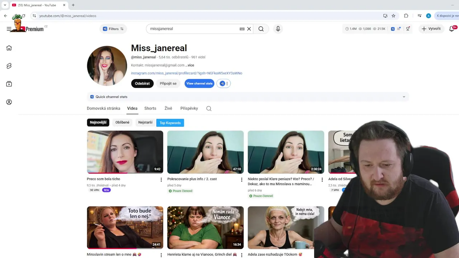
Task: Sort videos by Nejstarší
Action: pos(145,123)
